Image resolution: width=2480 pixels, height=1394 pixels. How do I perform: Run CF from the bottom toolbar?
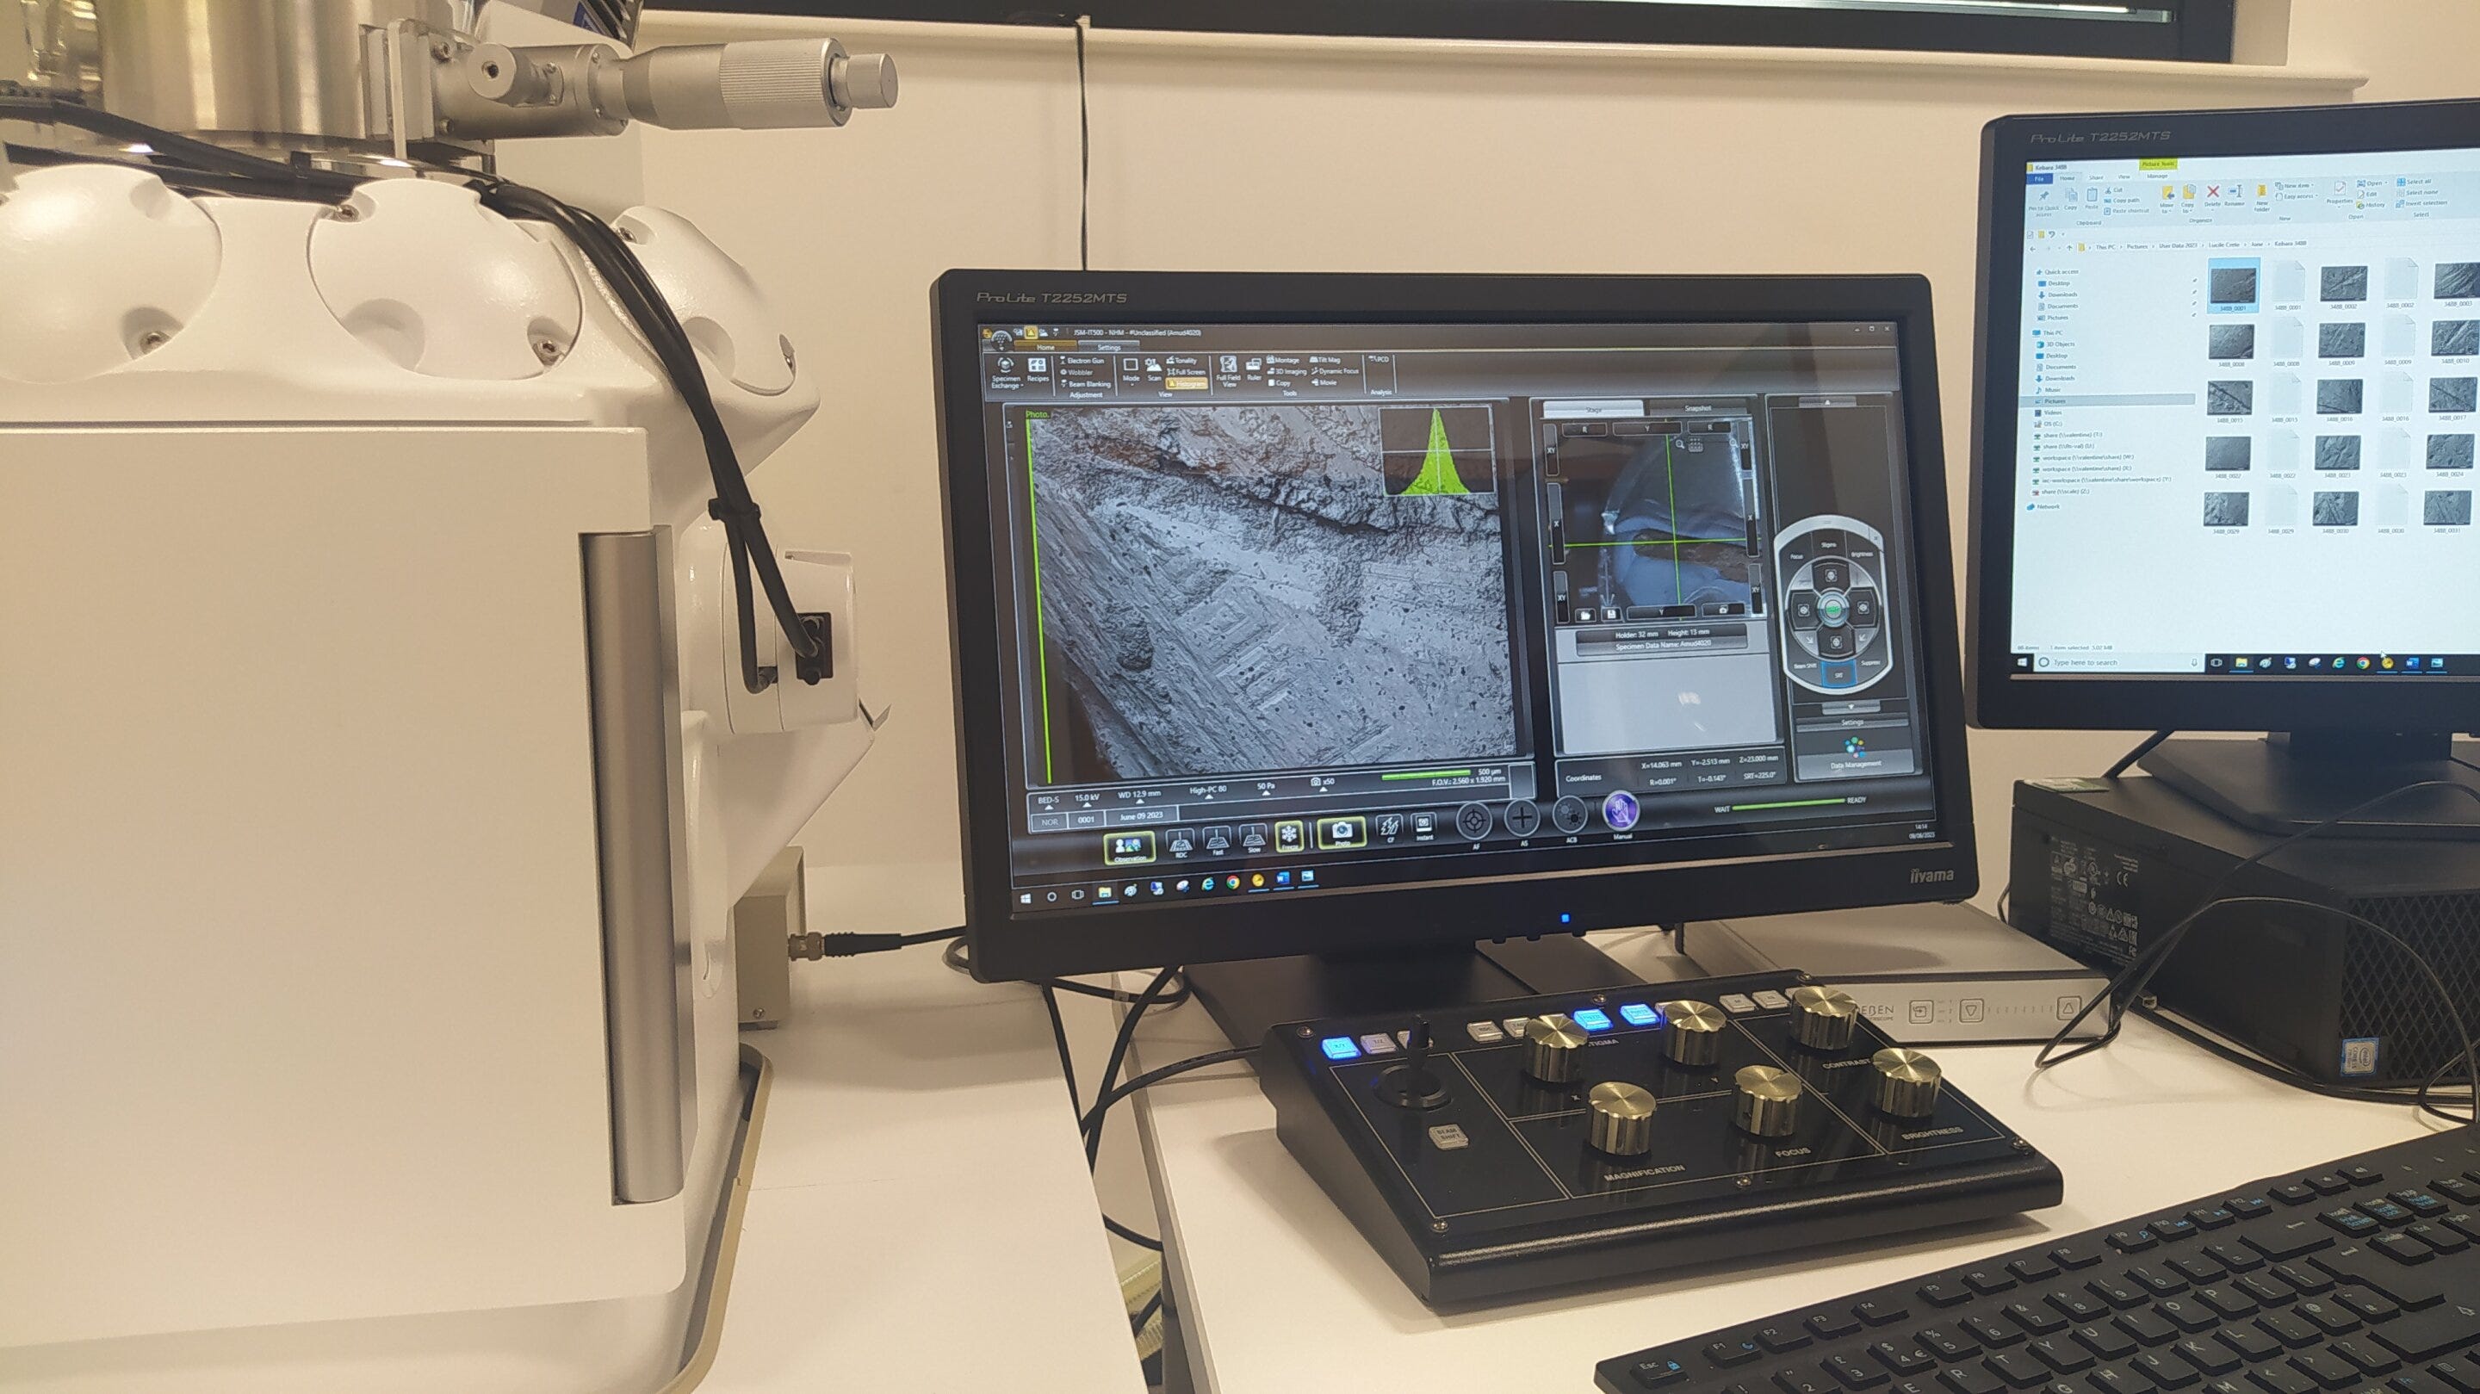pos(1389,830)
